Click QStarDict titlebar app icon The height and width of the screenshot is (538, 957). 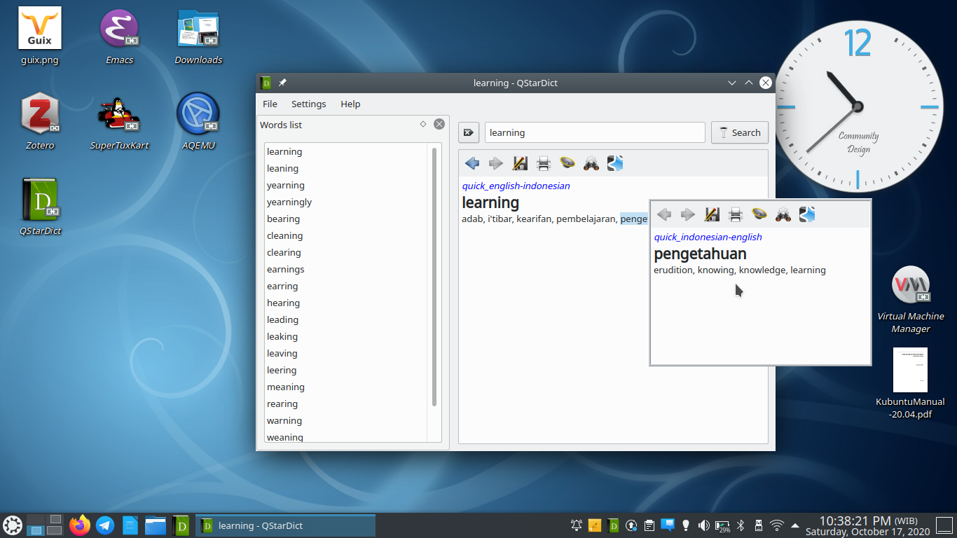(266, 83)
